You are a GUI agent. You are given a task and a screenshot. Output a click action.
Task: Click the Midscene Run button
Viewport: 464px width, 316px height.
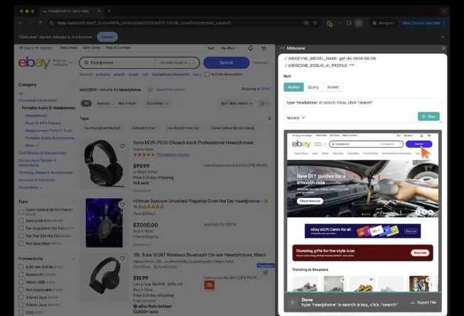coord(428,116)
